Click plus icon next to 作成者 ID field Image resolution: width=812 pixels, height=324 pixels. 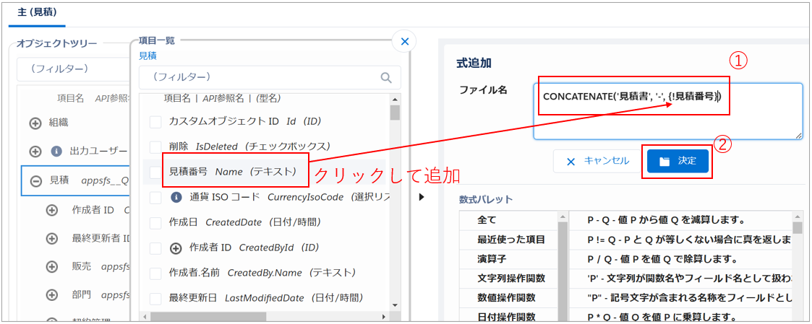click(176, 248)
